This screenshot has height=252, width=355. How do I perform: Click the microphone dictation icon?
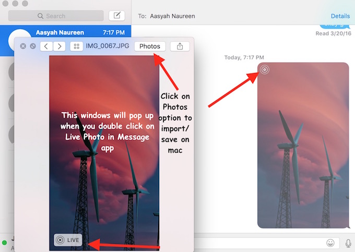tap(348, 243)
